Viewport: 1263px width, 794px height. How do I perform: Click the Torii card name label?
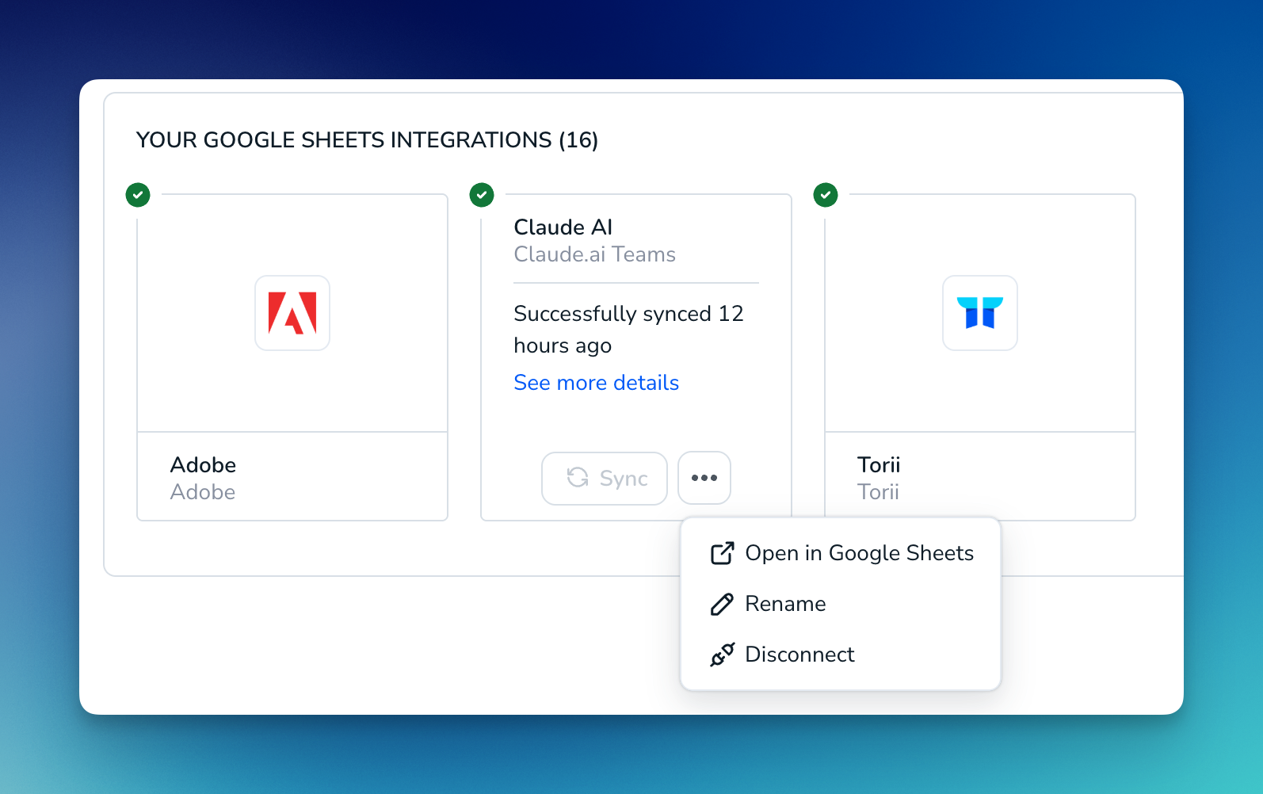click(879, 465)
